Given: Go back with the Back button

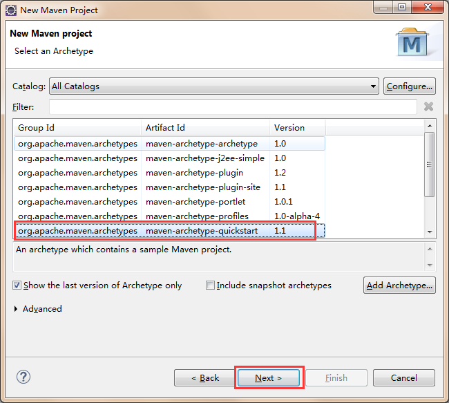Looking at the screenshot, I should pos(204,377).
